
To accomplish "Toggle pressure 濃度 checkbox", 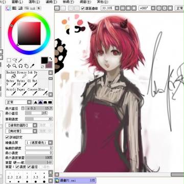I will (17, 167).
